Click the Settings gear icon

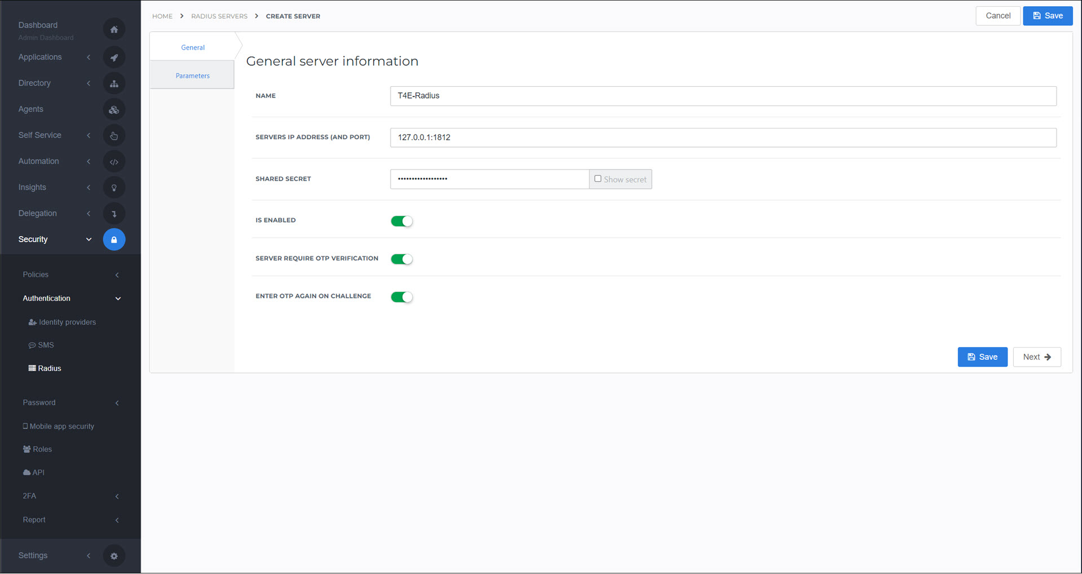(114, 556)
